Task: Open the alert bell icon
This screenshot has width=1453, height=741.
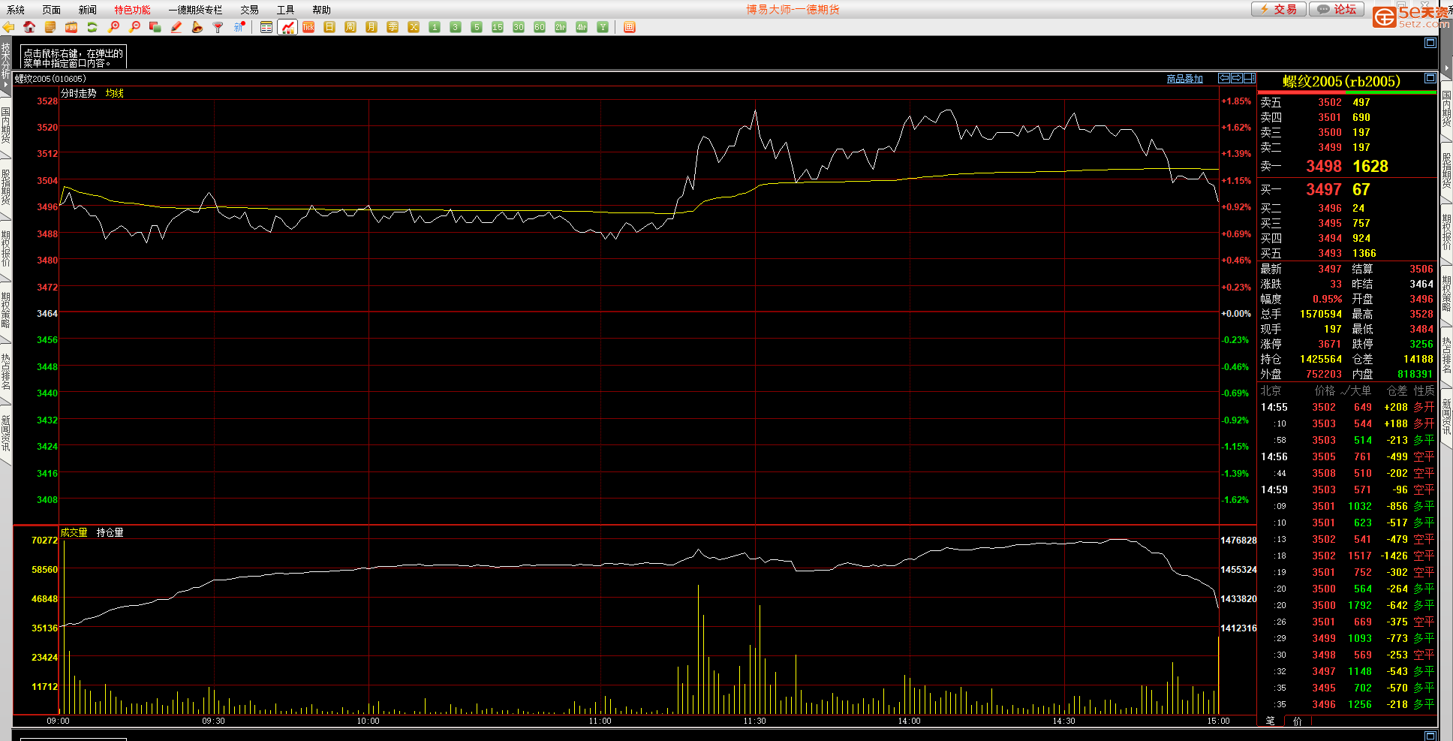Action: (x=197, y=27)
